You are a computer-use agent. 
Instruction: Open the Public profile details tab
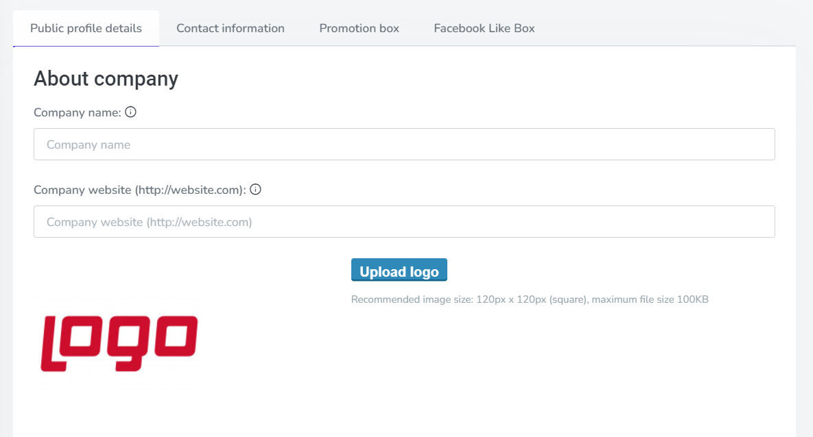point(86,29)
